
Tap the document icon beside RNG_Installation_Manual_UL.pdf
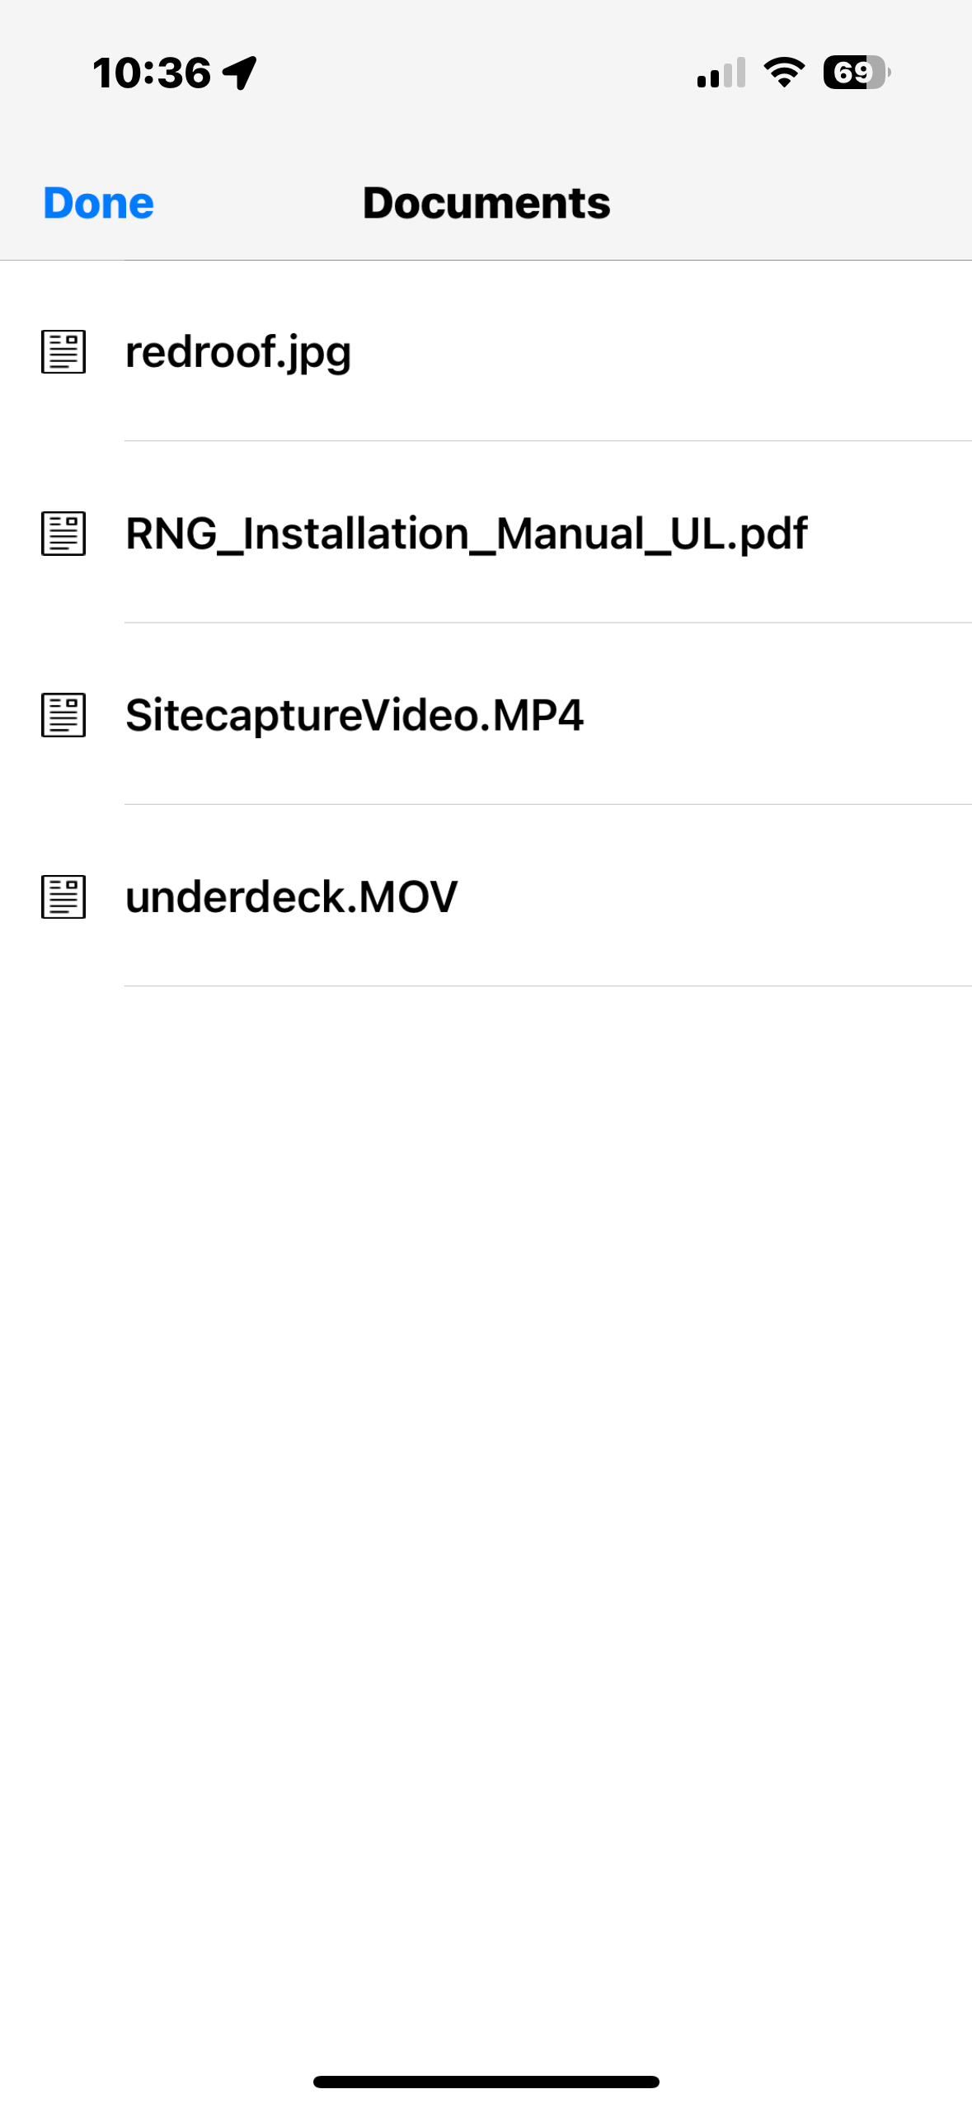[x=63, y=534]
